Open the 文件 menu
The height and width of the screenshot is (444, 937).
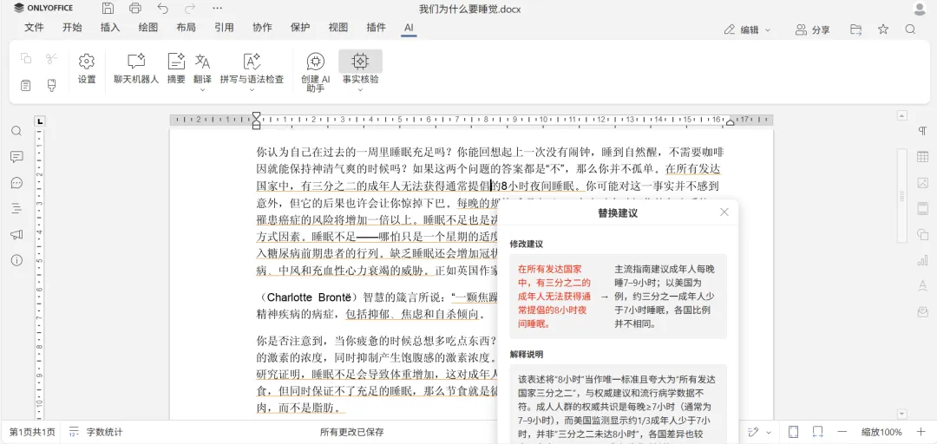(34, 28)
